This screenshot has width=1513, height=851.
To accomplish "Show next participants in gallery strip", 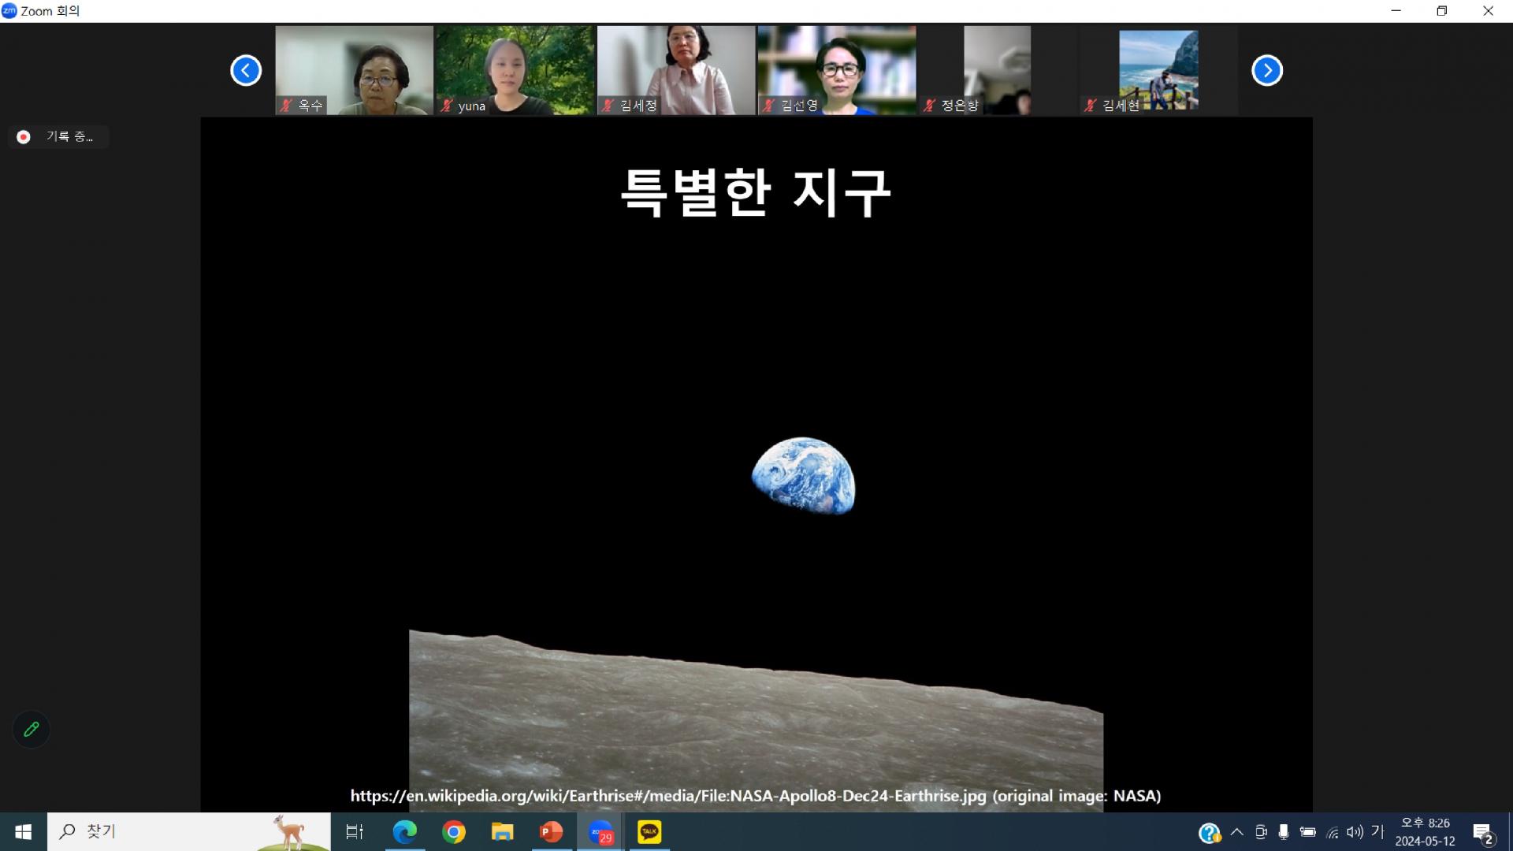I will (1267, 71).
